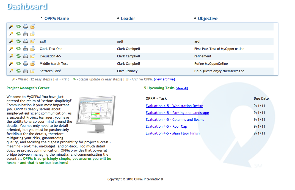Open the wizard for the asdf OPPM
Screen dimensions: 295x190
(x=11, y=41)
